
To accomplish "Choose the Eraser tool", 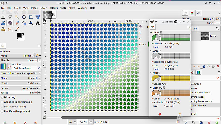I will point(17,23).
